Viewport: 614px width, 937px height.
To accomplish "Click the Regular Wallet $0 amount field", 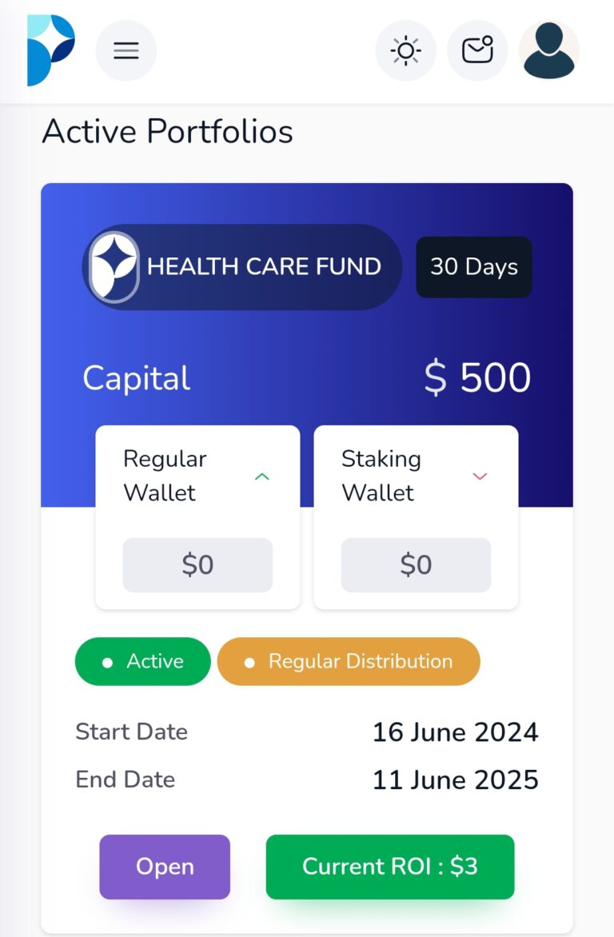I will point(197,565).
